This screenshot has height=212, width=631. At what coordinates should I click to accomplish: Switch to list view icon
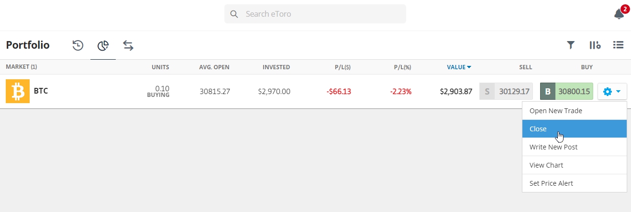point(619,45)
